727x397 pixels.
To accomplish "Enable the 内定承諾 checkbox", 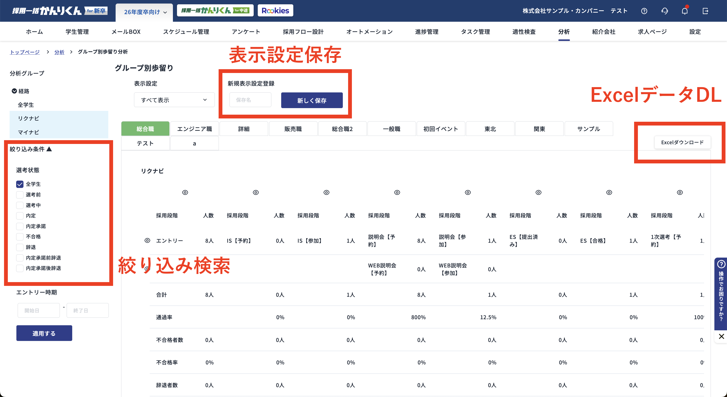I will (20, 226).
